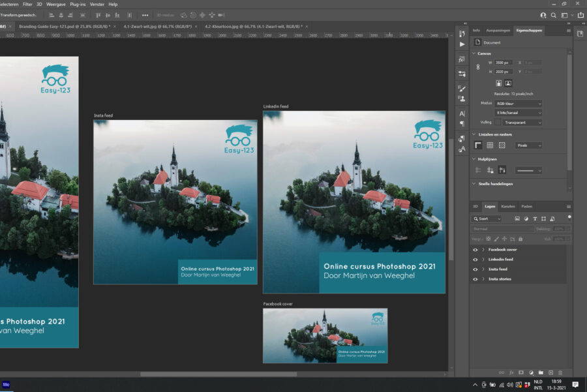The height and width of the screenshot is (392, 587).
Task: Open the Paragraph Styles panel icon
Action: [x=462, y=139]
